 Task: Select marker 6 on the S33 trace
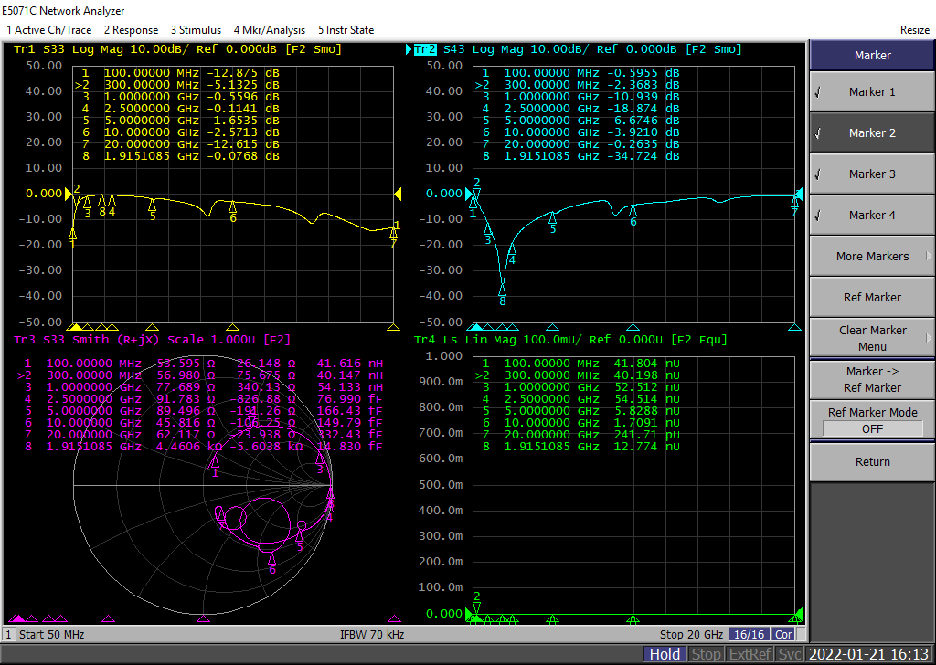point(233,206)
